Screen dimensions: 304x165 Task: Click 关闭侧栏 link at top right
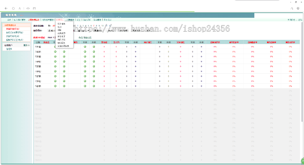pos(291,20)
